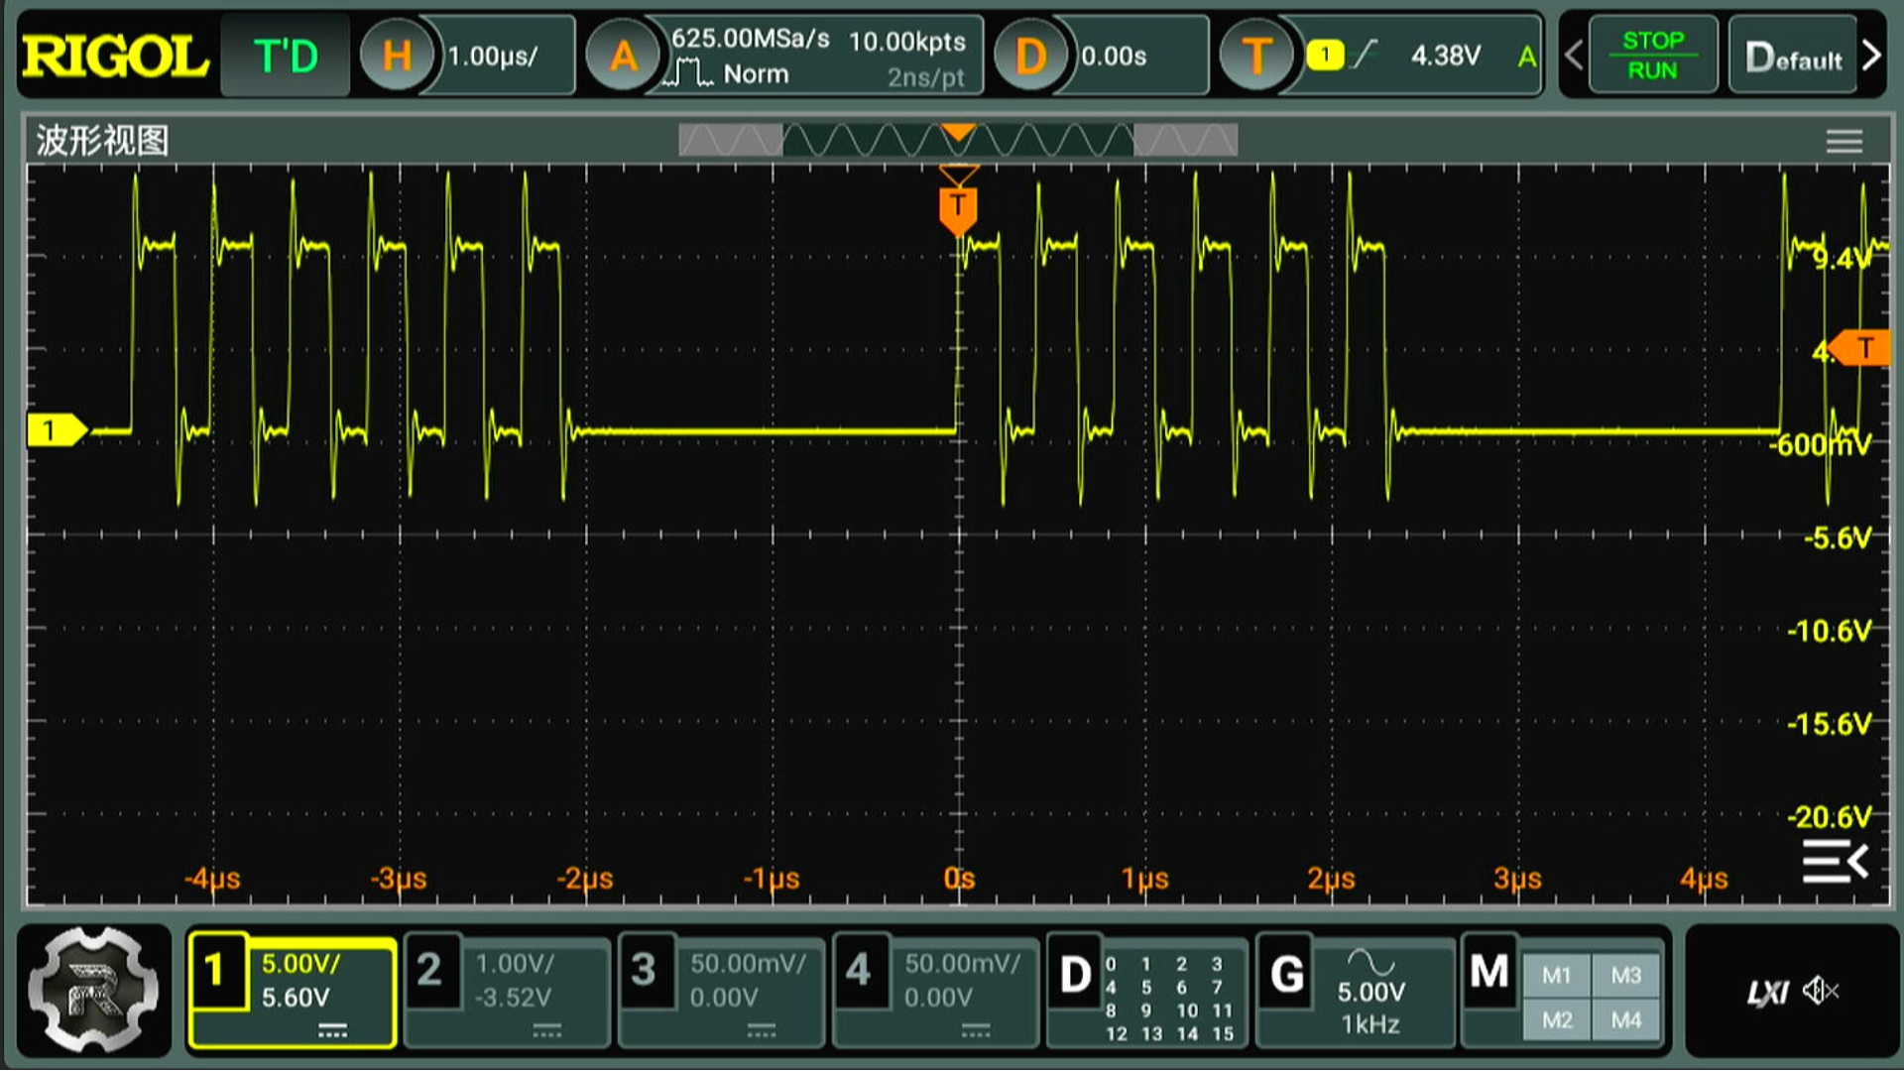The height and width of the screenshot is (1071, 1904).
Task: Click the orange T trigger settings icon
Action: tap(1256, 56)
